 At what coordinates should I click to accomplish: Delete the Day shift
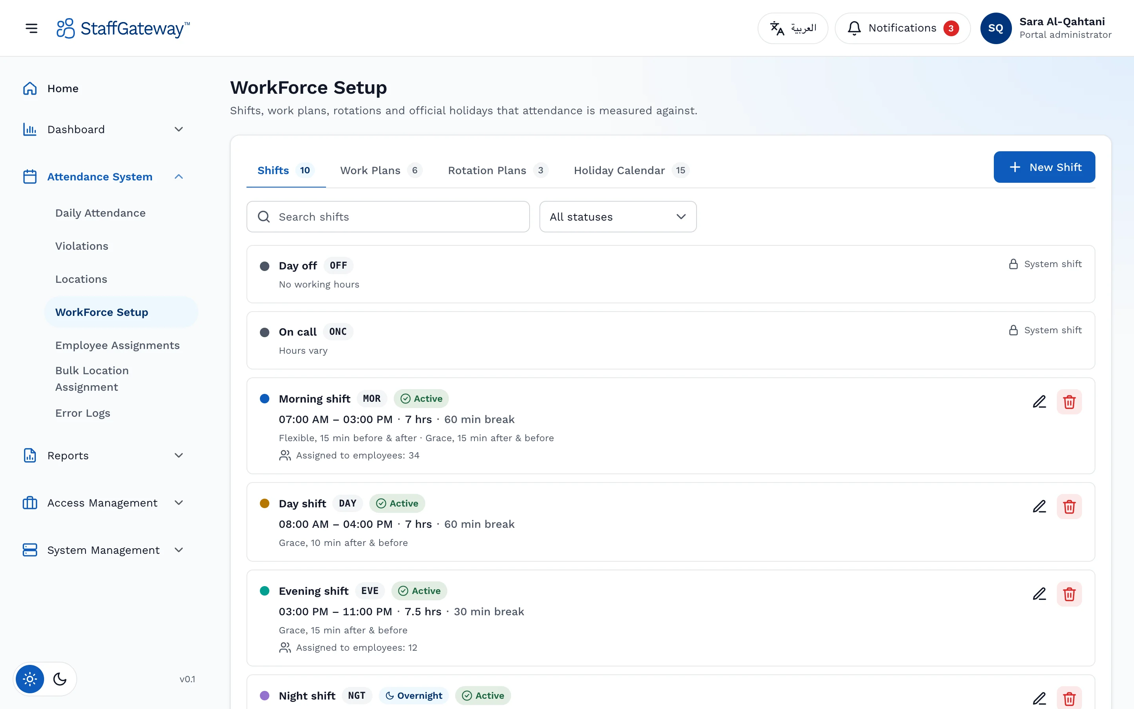click(1069, 507)
